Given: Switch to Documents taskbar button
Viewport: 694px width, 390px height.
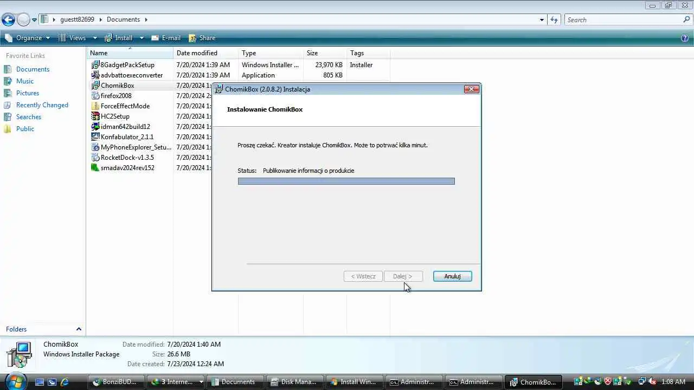Looking at the screenshot, I should click(234, 382).
